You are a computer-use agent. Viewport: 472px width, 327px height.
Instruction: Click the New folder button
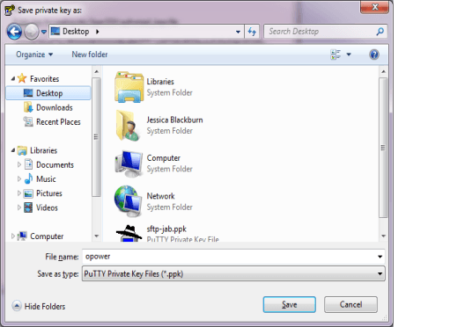click(90, 54)
